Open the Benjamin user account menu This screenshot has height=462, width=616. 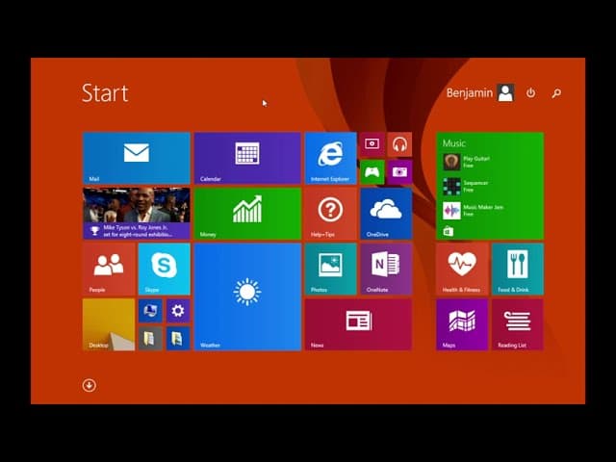coord(480,93)
